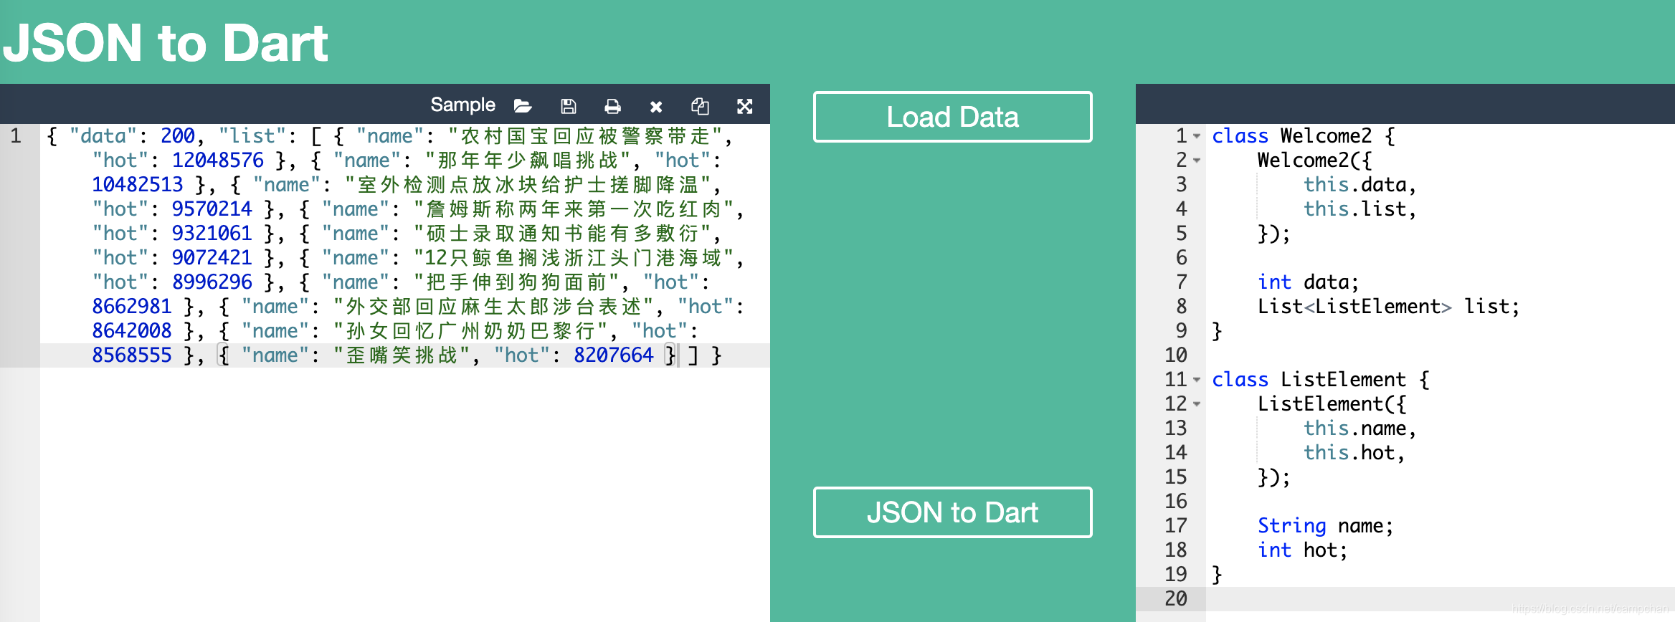This screenshot has width=1675, height=622.
Task: Click the JSON to Dart convert button
Action: 952,512
